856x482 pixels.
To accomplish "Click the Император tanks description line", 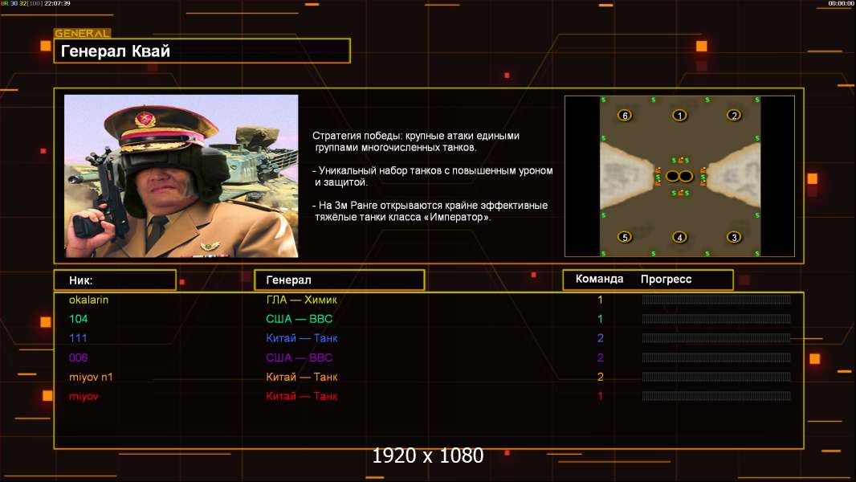I will (x=430, y=211).
